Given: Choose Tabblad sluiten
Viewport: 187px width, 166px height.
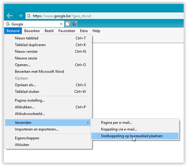Looking at the screenshot, I should coord(49,91).
